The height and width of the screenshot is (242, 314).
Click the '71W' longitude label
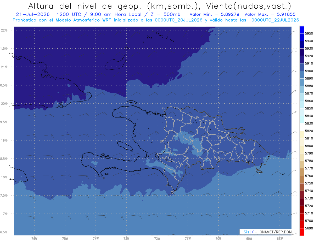point(188,239)
